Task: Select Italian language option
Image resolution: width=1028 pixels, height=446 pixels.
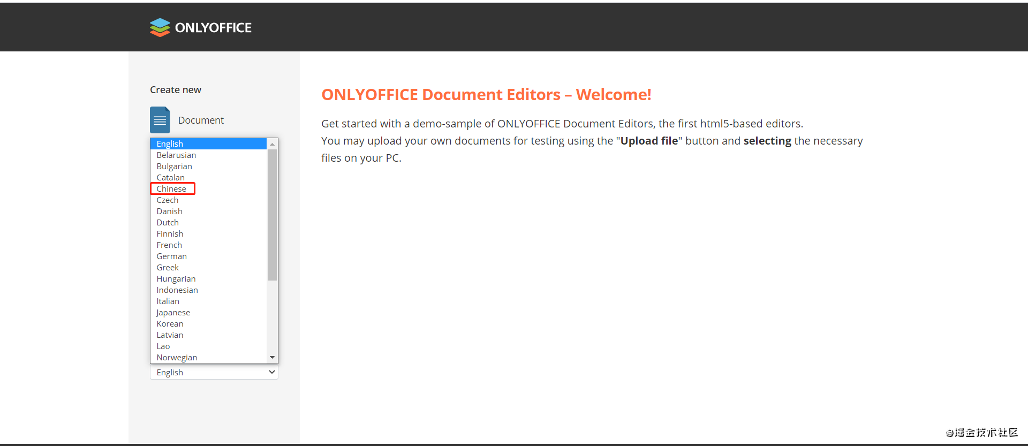Action: pyautogui.click(x=209, y=301)
